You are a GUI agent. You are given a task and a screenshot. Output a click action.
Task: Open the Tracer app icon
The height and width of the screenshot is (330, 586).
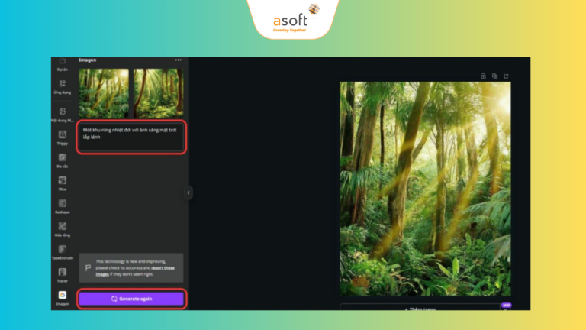62,273
